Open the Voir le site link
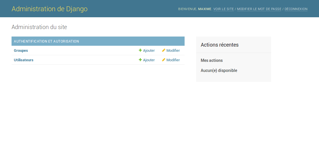Viewport: 319px width, 149px height. 224,9
